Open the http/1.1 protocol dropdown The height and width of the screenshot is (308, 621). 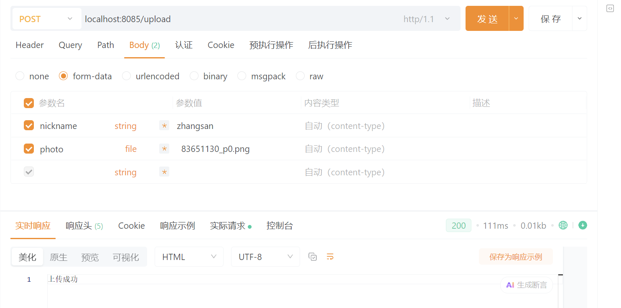(x=427, y=19)
